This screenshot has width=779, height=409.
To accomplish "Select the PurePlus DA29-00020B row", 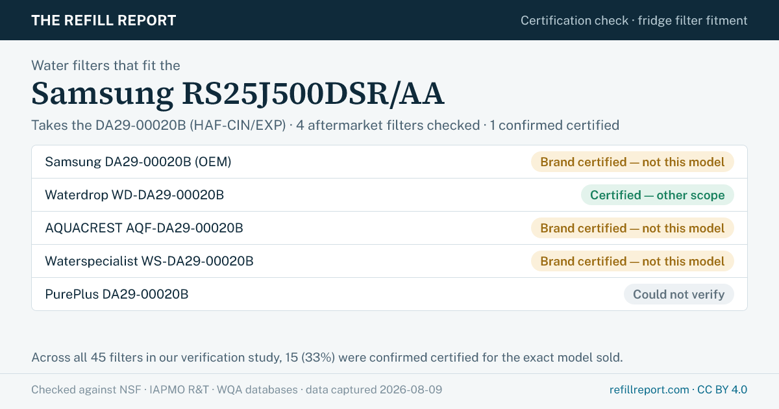I will pyautogui.click(x=389, y=294).
